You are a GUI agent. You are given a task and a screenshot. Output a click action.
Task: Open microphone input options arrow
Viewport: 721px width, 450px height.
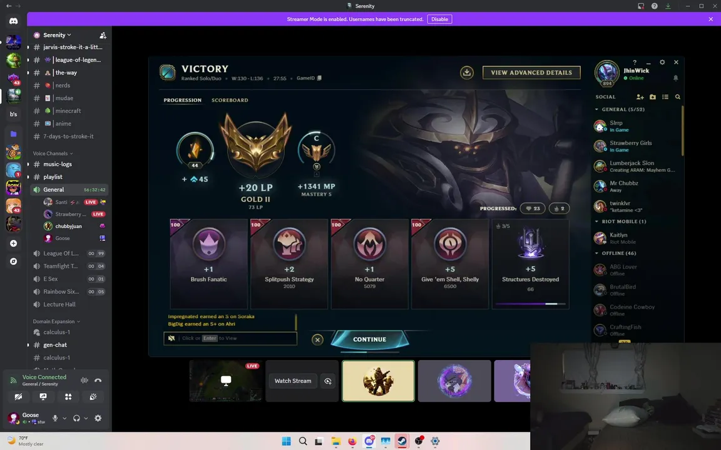64,418
